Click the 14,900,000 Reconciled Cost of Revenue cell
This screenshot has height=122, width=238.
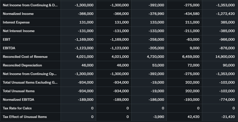pyautogui.click(x=225, y=57)
